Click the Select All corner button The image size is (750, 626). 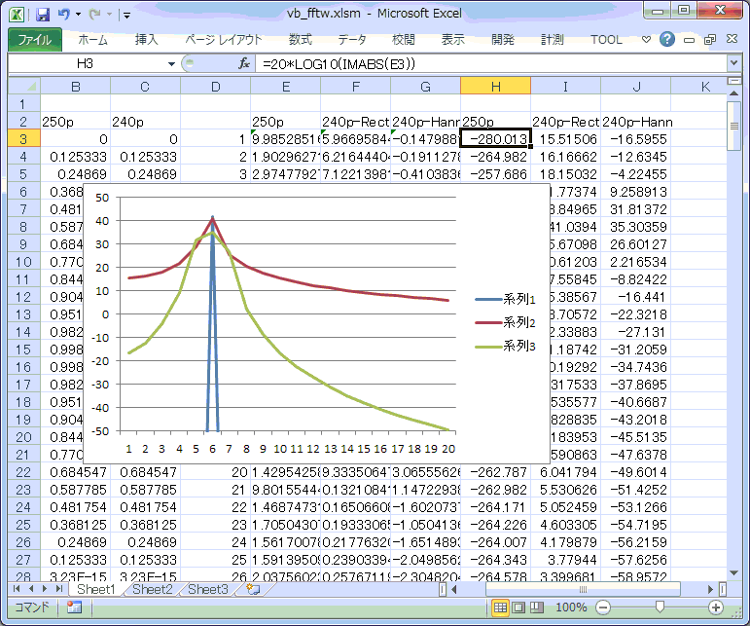click(24, 86)
